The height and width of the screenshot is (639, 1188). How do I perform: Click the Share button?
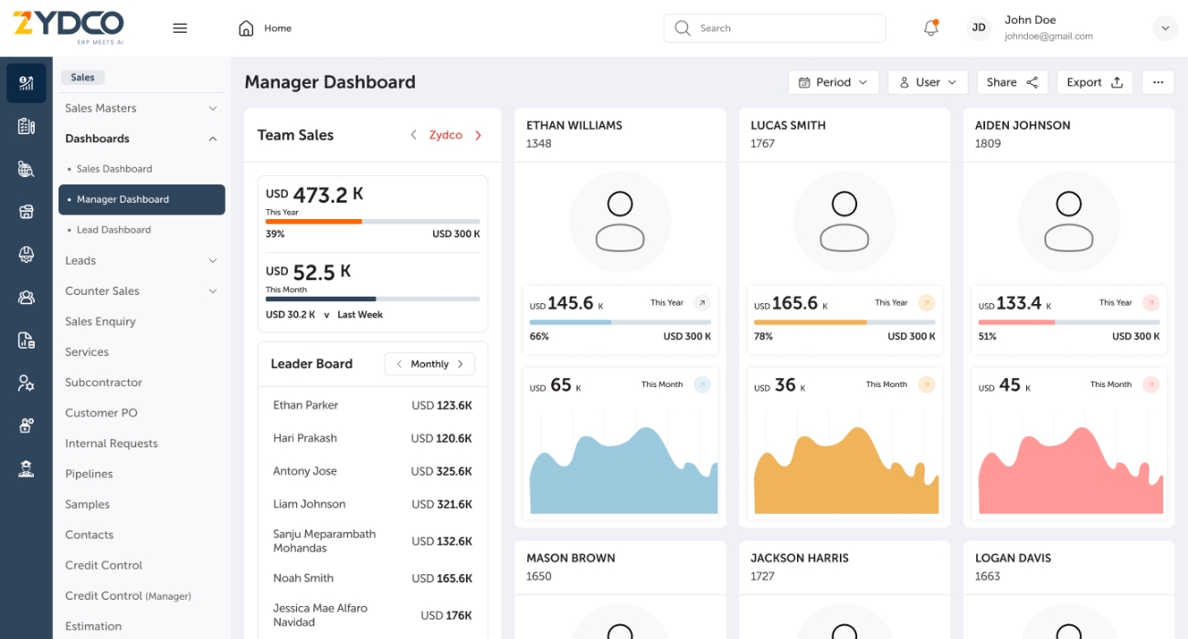pyautogui.click(x=1012, y=82)
